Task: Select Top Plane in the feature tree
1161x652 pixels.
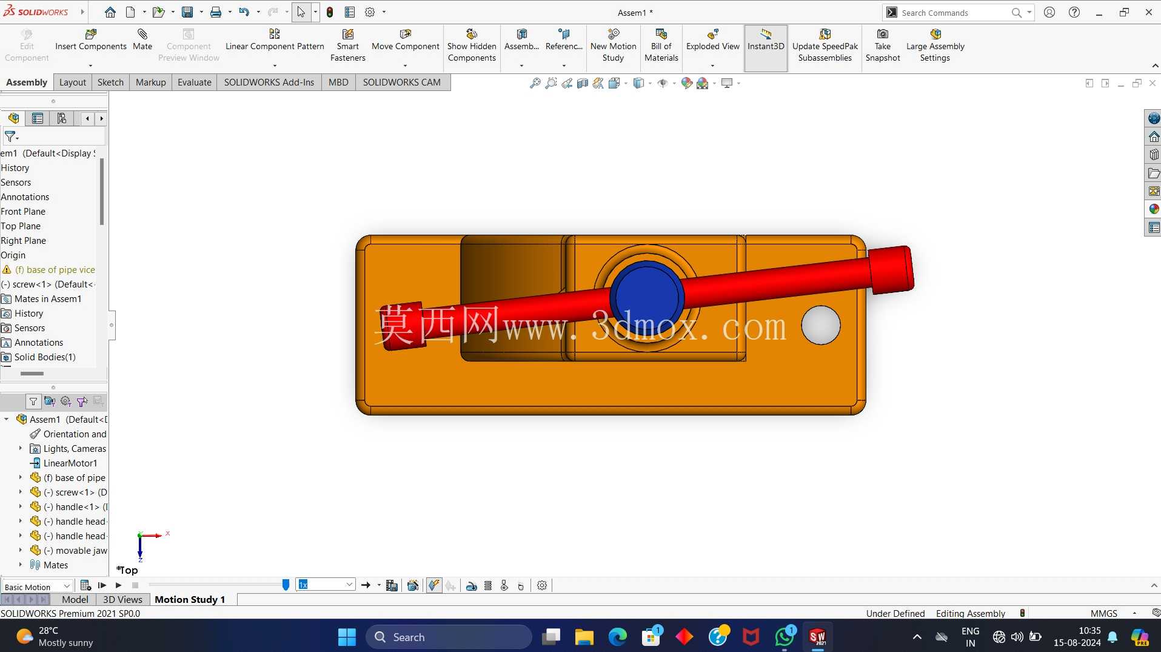Action: (21, 226)
